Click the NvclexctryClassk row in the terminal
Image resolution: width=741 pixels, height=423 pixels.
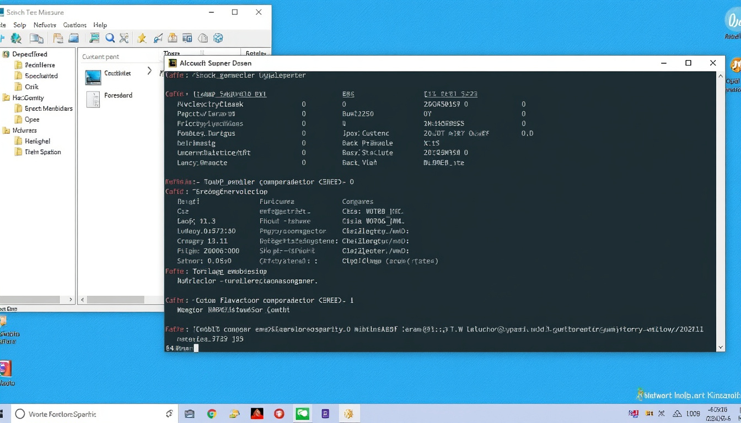351,104
